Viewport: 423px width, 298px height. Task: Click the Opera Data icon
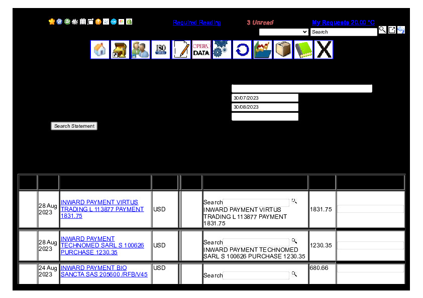pyautogui.click(x=201, y=50)
